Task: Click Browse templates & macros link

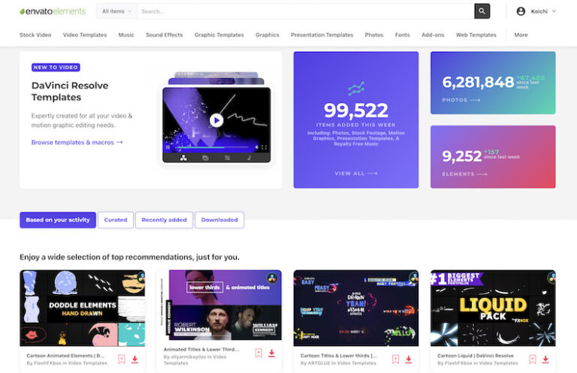Action: (x=77, y=142)
